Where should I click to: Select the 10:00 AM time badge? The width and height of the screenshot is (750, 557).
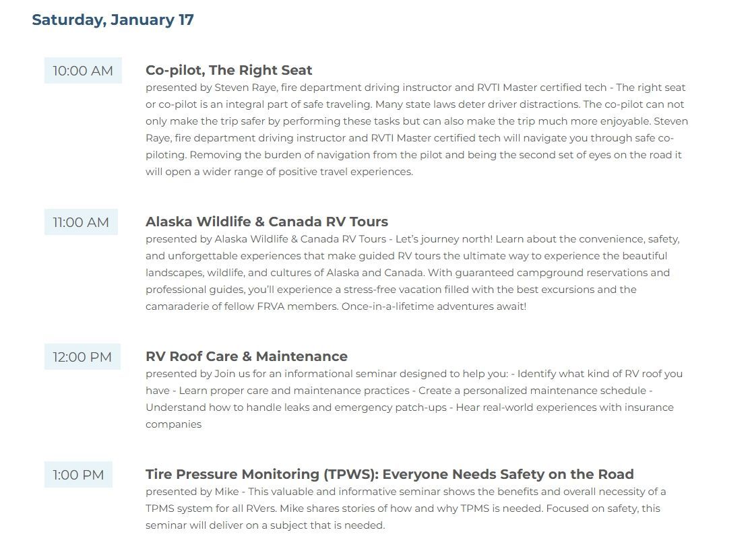83,71
